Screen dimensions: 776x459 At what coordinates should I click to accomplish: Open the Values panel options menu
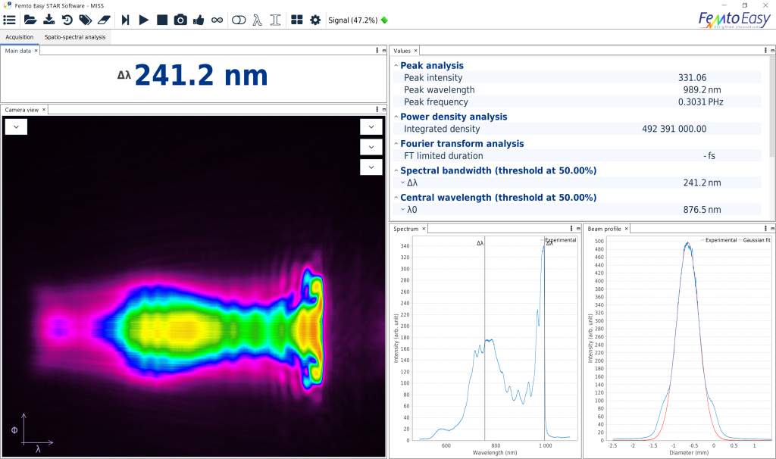765,51
